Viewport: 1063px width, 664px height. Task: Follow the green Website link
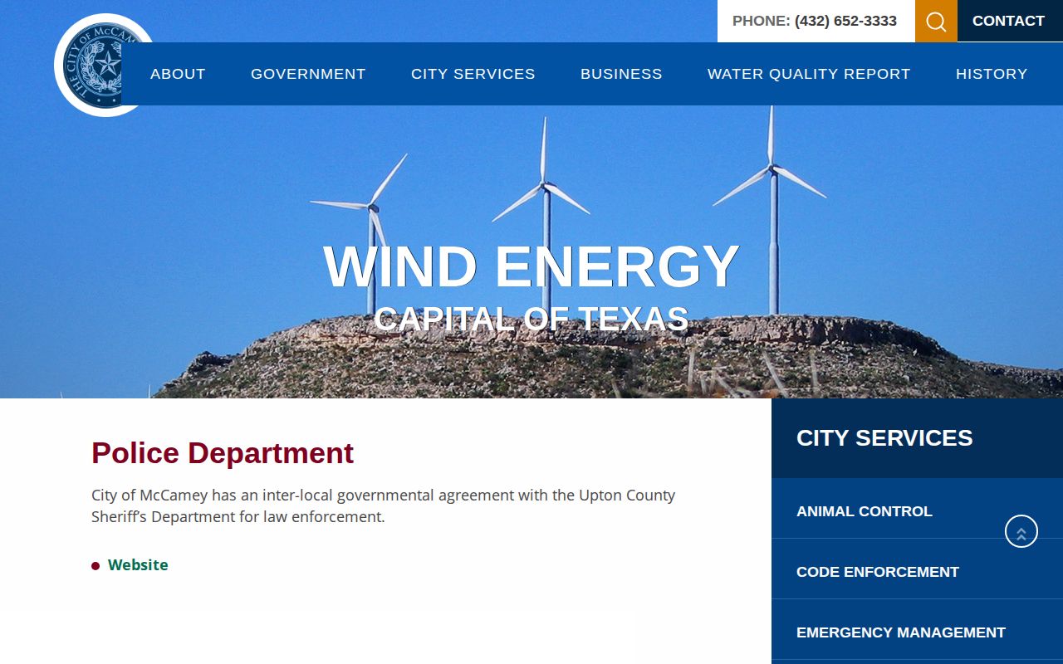tap(138, 565)
